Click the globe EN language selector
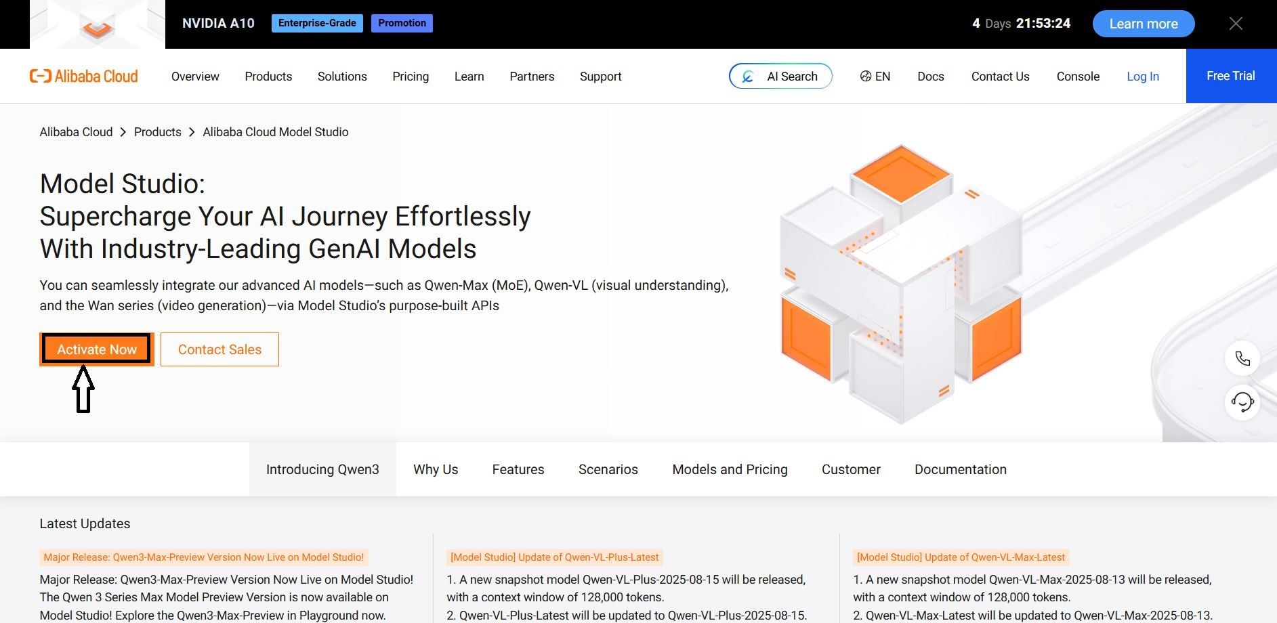1277x623 pixels. pyautogui.click(x=875, y=77)
